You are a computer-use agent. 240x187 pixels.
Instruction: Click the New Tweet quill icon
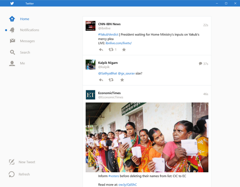click(12, 162)
